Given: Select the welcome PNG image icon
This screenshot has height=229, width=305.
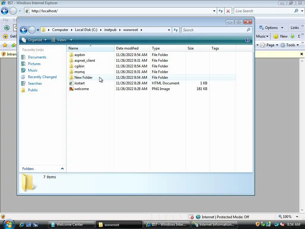Looking at the screenshot, I should coord(71,89).
